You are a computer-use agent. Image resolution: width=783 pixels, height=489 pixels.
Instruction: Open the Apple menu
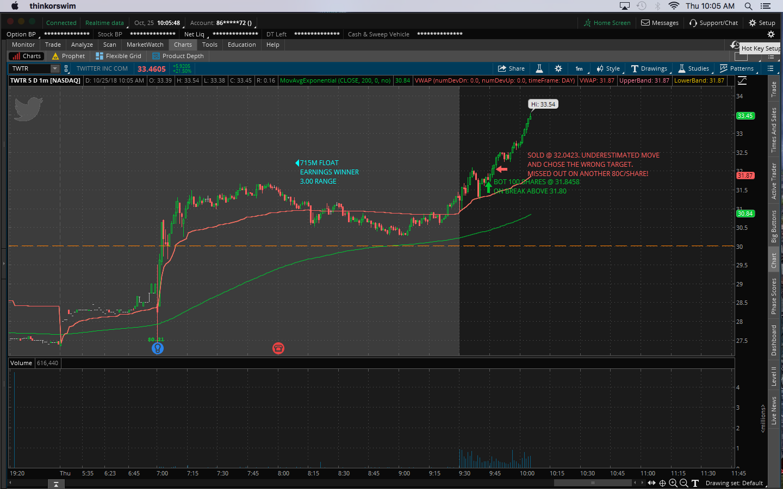coord(15,6)
